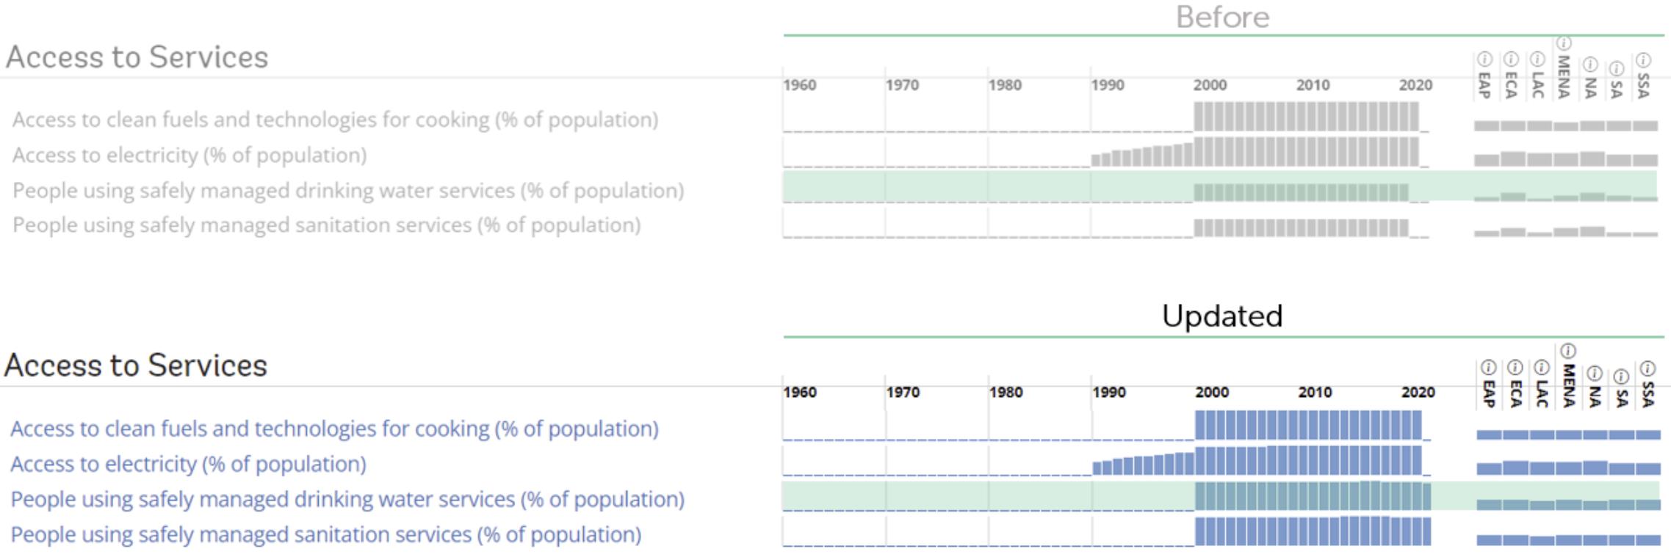Open the EAP info icon in the Before chart

coord(1484,59)
